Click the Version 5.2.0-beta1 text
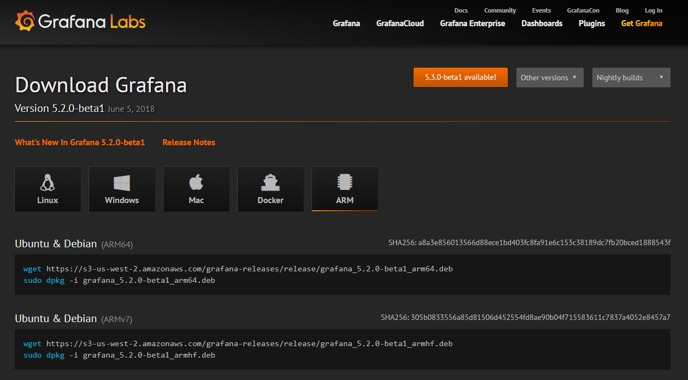This screenshot has width=688, height=380. pyautogui.click(x=60, y=108)
